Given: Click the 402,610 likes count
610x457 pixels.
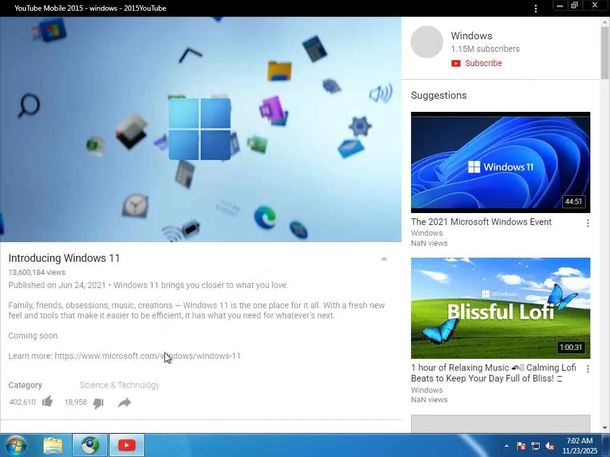Looking at the screenshot, I should pyautogui.click(x=22, y=402).
